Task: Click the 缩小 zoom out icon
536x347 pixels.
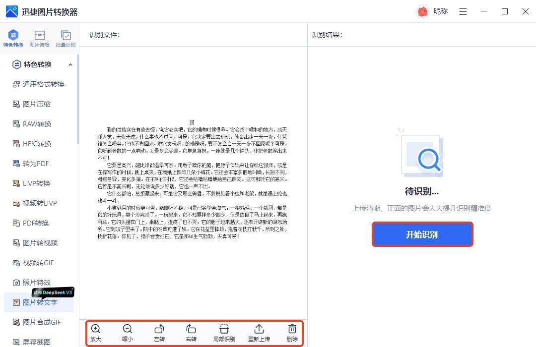Action: tap(128, 329)
